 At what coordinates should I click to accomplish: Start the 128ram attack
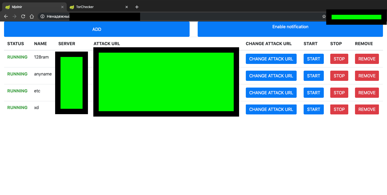point(313,59)
